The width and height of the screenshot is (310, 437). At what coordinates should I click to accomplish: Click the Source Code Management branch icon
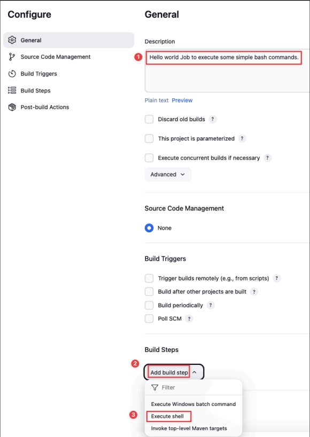(11, 57)
